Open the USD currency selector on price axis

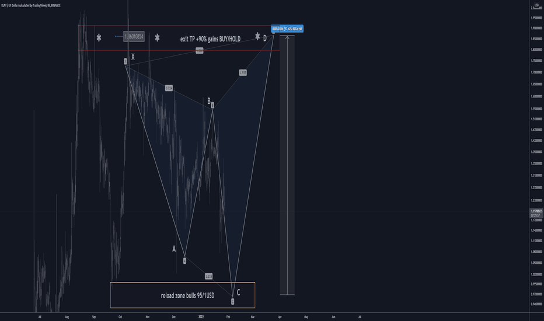pos(536,5)
